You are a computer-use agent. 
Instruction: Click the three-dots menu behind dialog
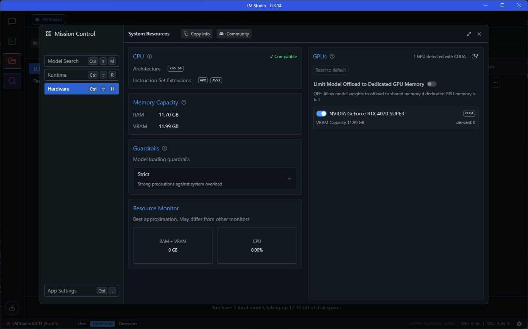(496, 83)
